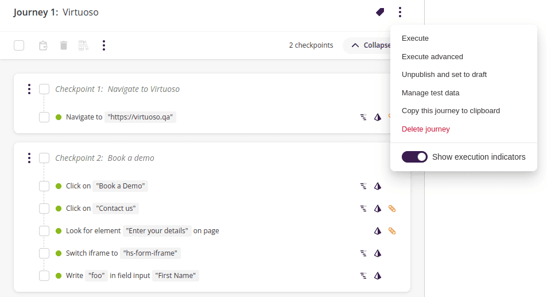Click the "First Name" field chip
Screen dimensions: 547x297
coord(176,276)
